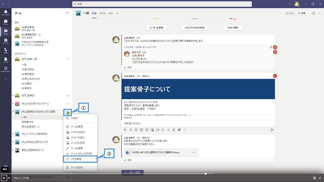Screen dimensions: 324x182
Task: Choose メンバーを追加 in the context menu
Action: (x=80, y=137)
